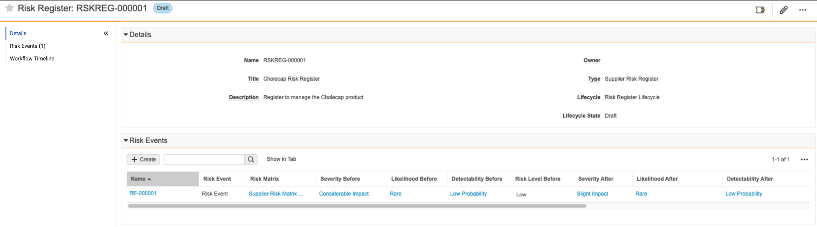Screen dimensions: 817x227
Task: Open the RE-000001 risk event link
Action: pos(143,193)
